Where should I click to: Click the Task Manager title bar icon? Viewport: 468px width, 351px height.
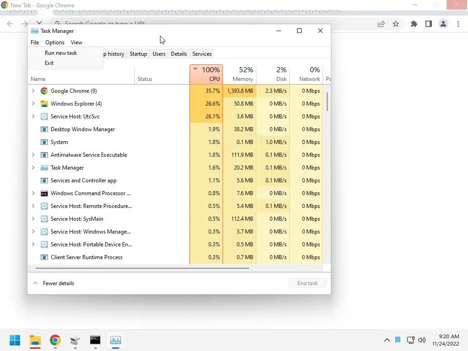click(35, 31)
